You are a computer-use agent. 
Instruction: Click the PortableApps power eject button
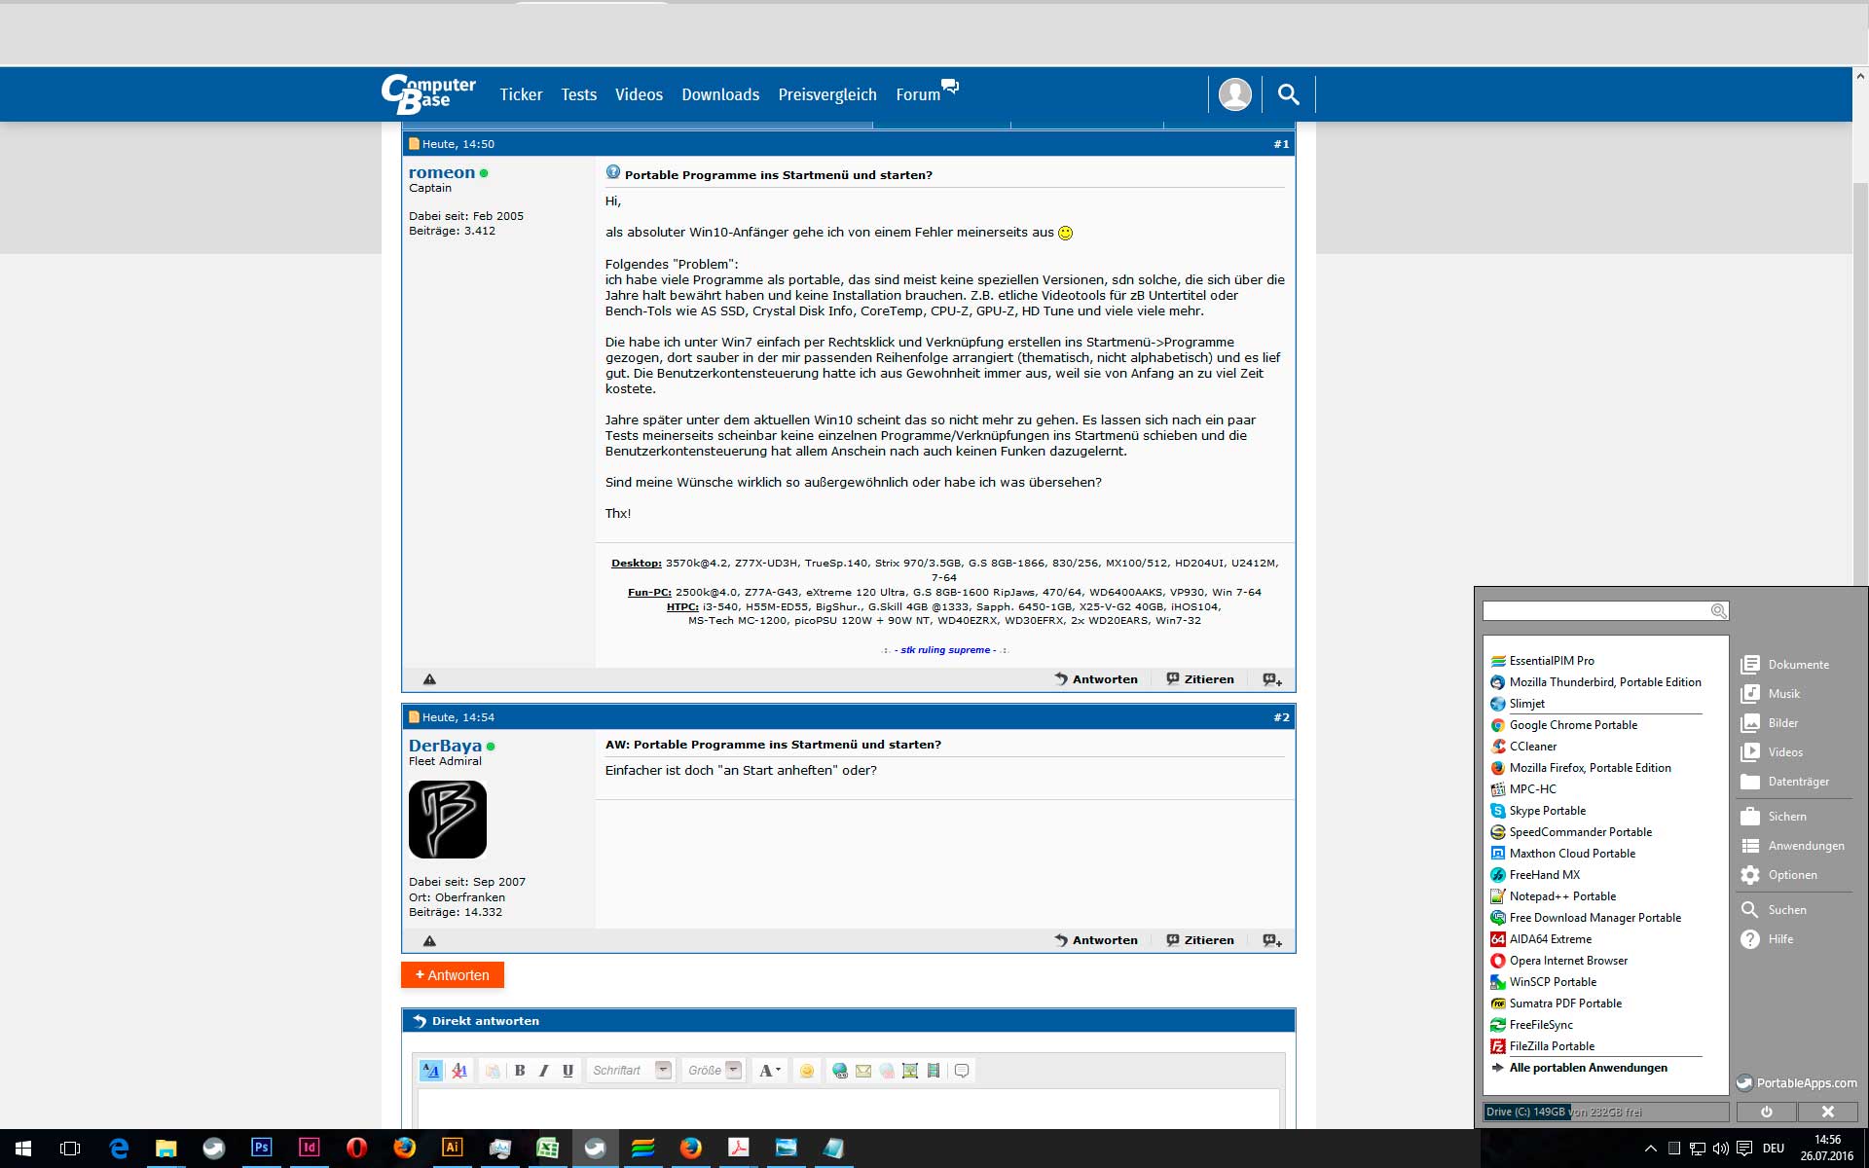pos(1766,1112)
